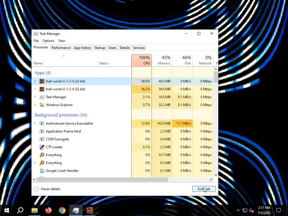The width and height of the screenshot is (288, 216).
Task: Select the Google Crash Handler row name
Action: click(x=62, y=171)
